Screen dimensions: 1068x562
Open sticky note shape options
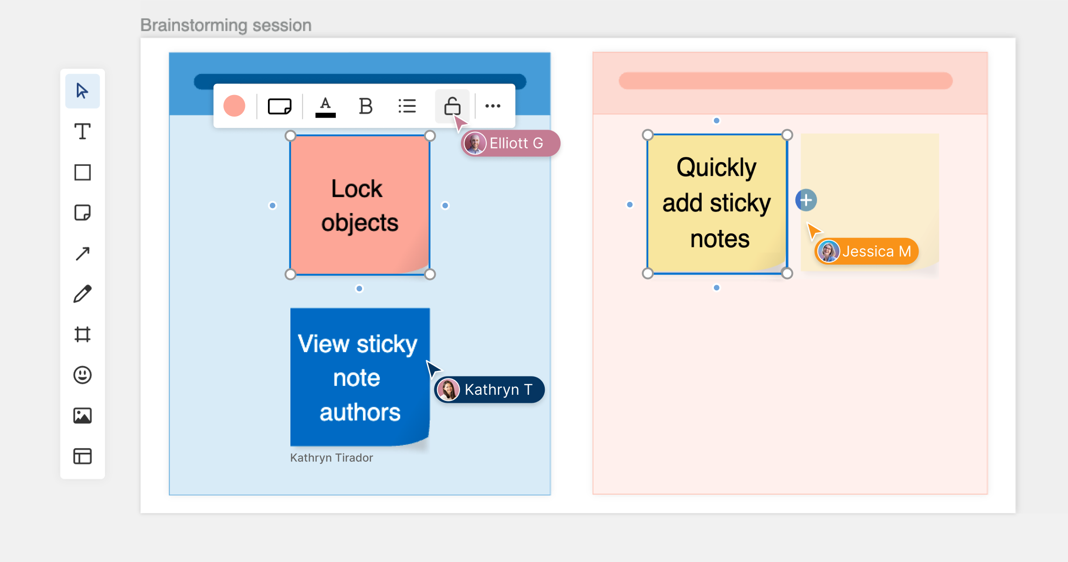point(280,106)
